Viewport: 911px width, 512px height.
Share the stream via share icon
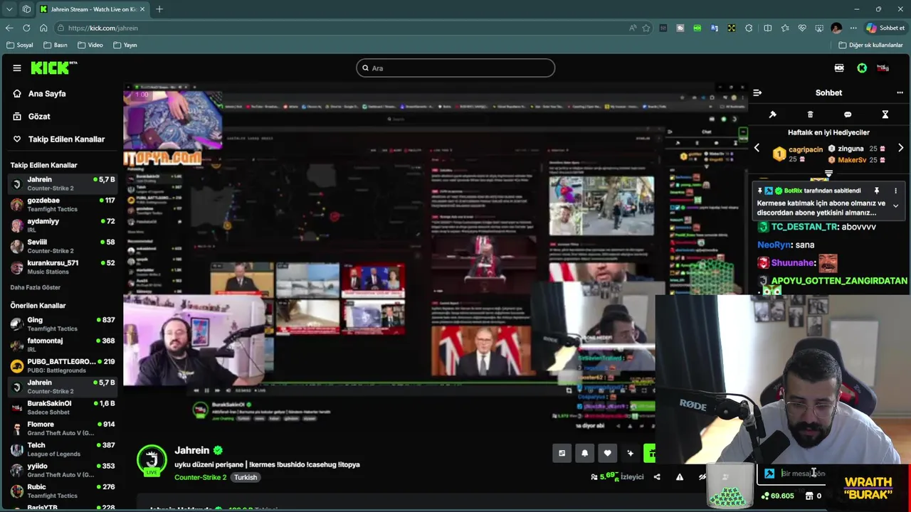click(657, 477)
